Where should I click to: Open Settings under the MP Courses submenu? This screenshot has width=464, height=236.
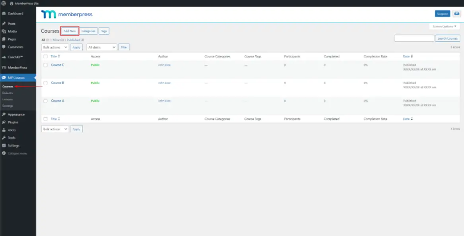click(x=8, y=106)
